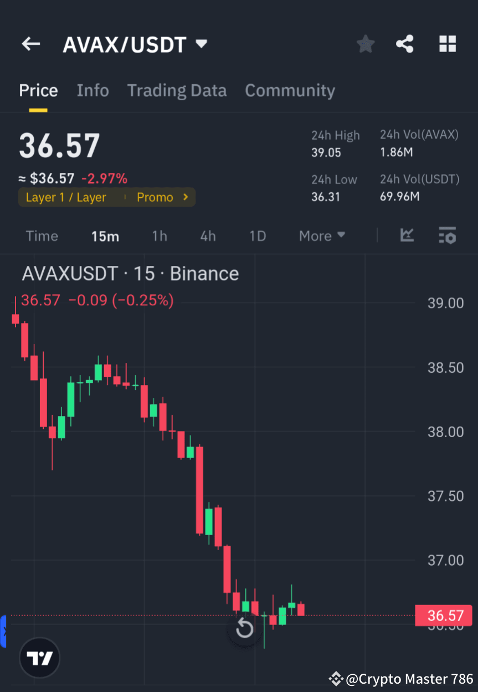Navigate back using the arrow icon
The width and height of the screenshot is (478, 692).
(x=30, y=44)
